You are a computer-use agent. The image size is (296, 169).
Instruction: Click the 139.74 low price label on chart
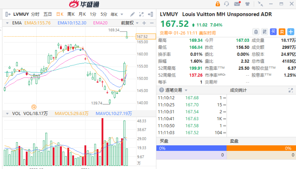click(x=97, y=103)
